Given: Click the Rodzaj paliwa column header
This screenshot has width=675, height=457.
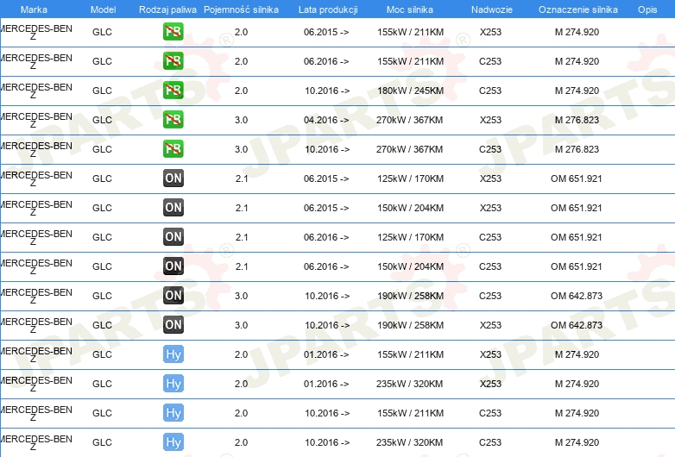Looking at the screenshot, I should [x=167, y=9].
